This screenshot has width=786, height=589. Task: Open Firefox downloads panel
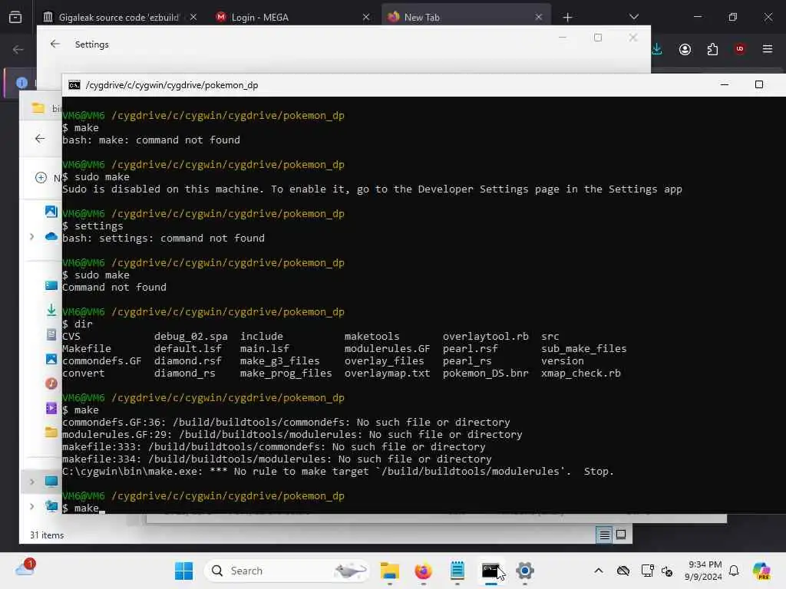pos(657,49)
